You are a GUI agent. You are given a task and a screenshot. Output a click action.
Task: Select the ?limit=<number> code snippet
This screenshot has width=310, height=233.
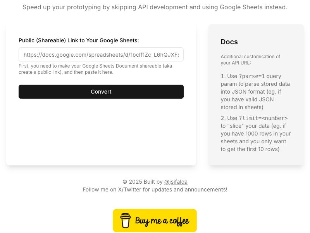264,118
